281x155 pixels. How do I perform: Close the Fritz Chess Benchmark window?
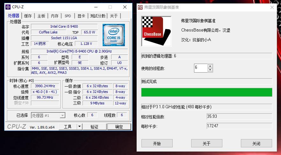pos(272,7)
